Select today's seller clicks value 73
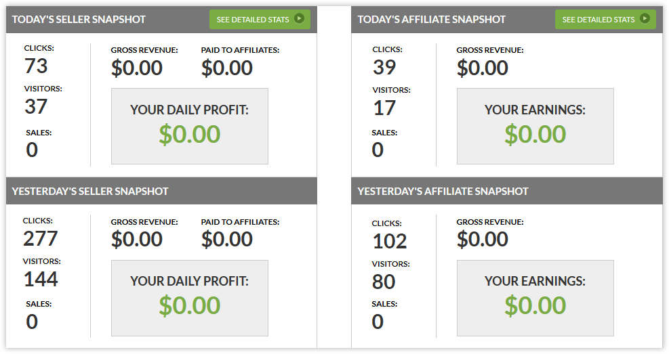 point(35,66)
